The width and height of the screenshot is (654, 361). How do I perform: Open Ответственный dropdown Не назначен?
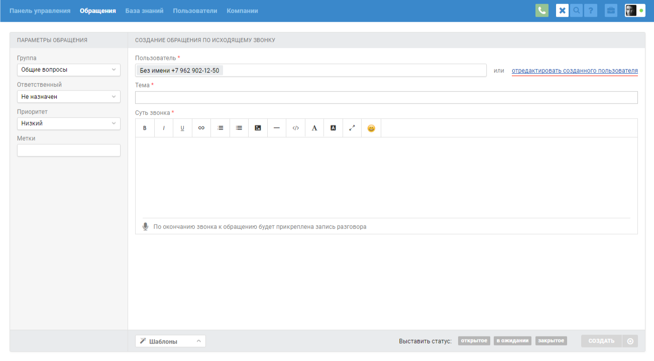(69, 96)
